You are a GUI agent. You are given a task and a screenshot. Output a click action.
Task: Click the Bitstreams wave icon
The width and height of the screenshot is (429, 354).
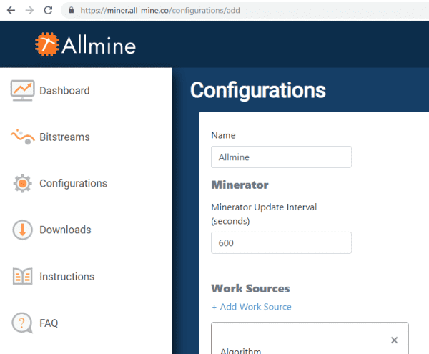(x=22, y=137)
